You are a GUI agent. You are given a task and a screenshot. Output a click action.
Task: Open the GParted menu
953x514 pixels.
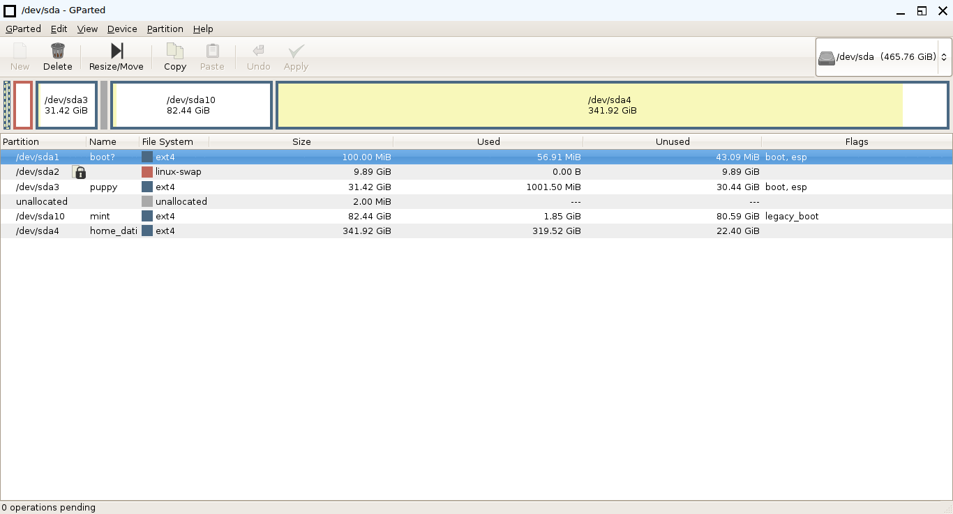(23, 29)
